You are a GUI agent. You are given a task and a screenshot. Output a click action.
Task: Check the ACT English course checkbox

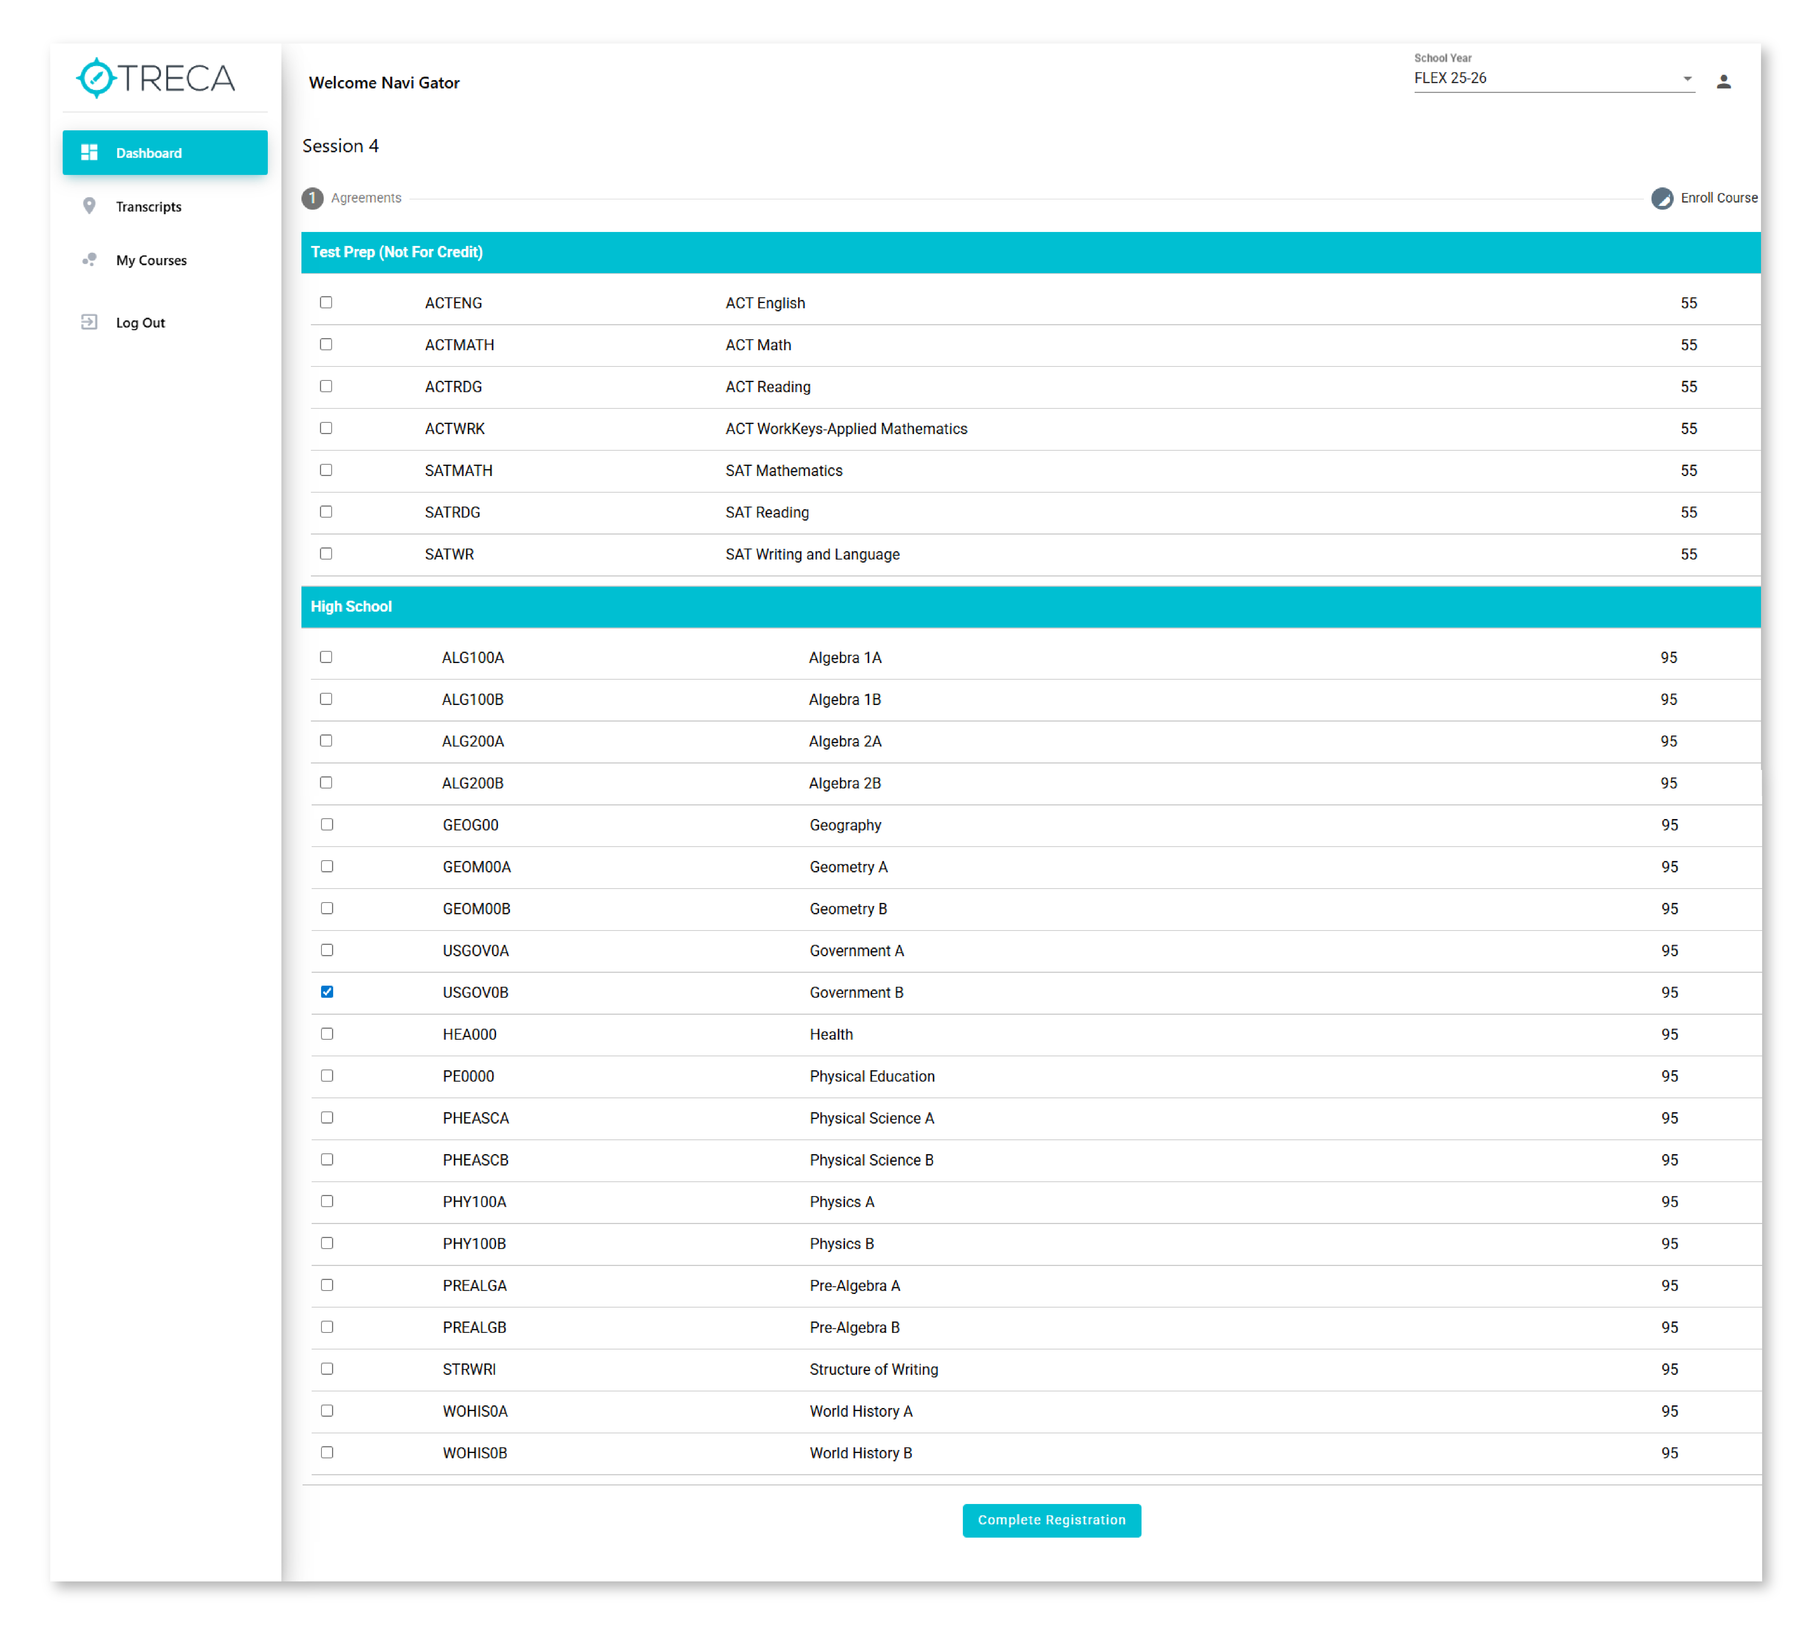326,302
